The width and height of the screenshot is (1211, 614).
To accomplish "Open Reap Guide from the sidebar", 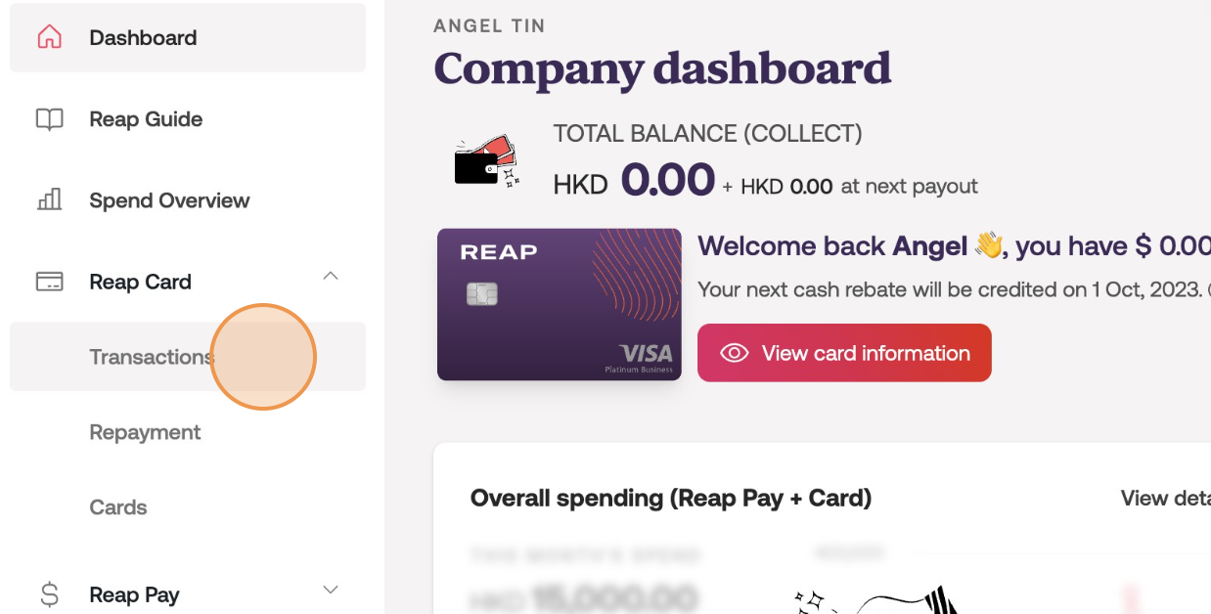I will pos(146,119).
